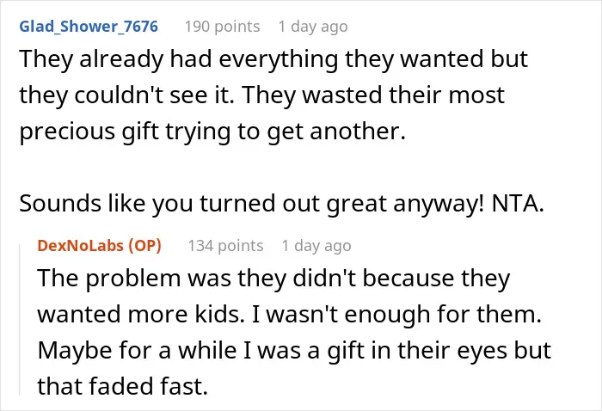Click the line 'they couldn't see it'

(261, 95)
